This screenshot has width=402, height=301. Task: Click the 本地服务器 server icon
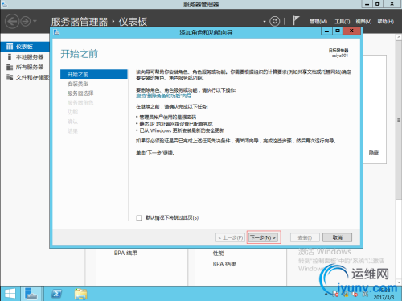[10, 57]
